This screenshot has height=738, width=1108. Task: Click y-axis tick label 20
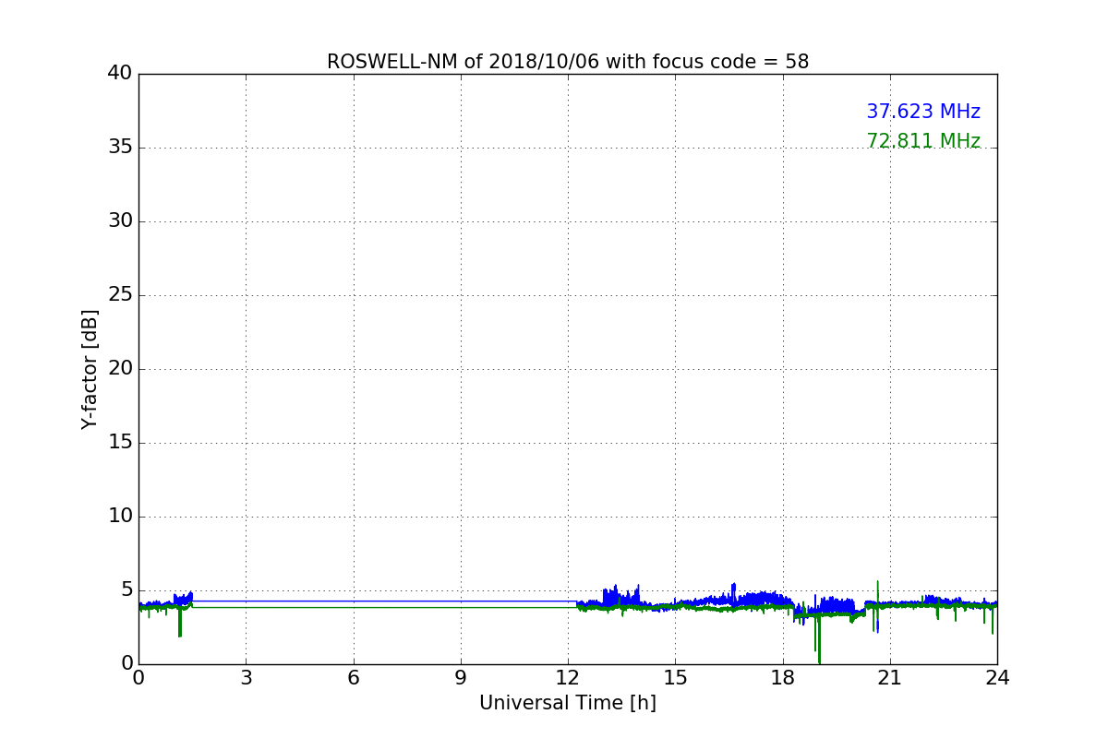120,369
